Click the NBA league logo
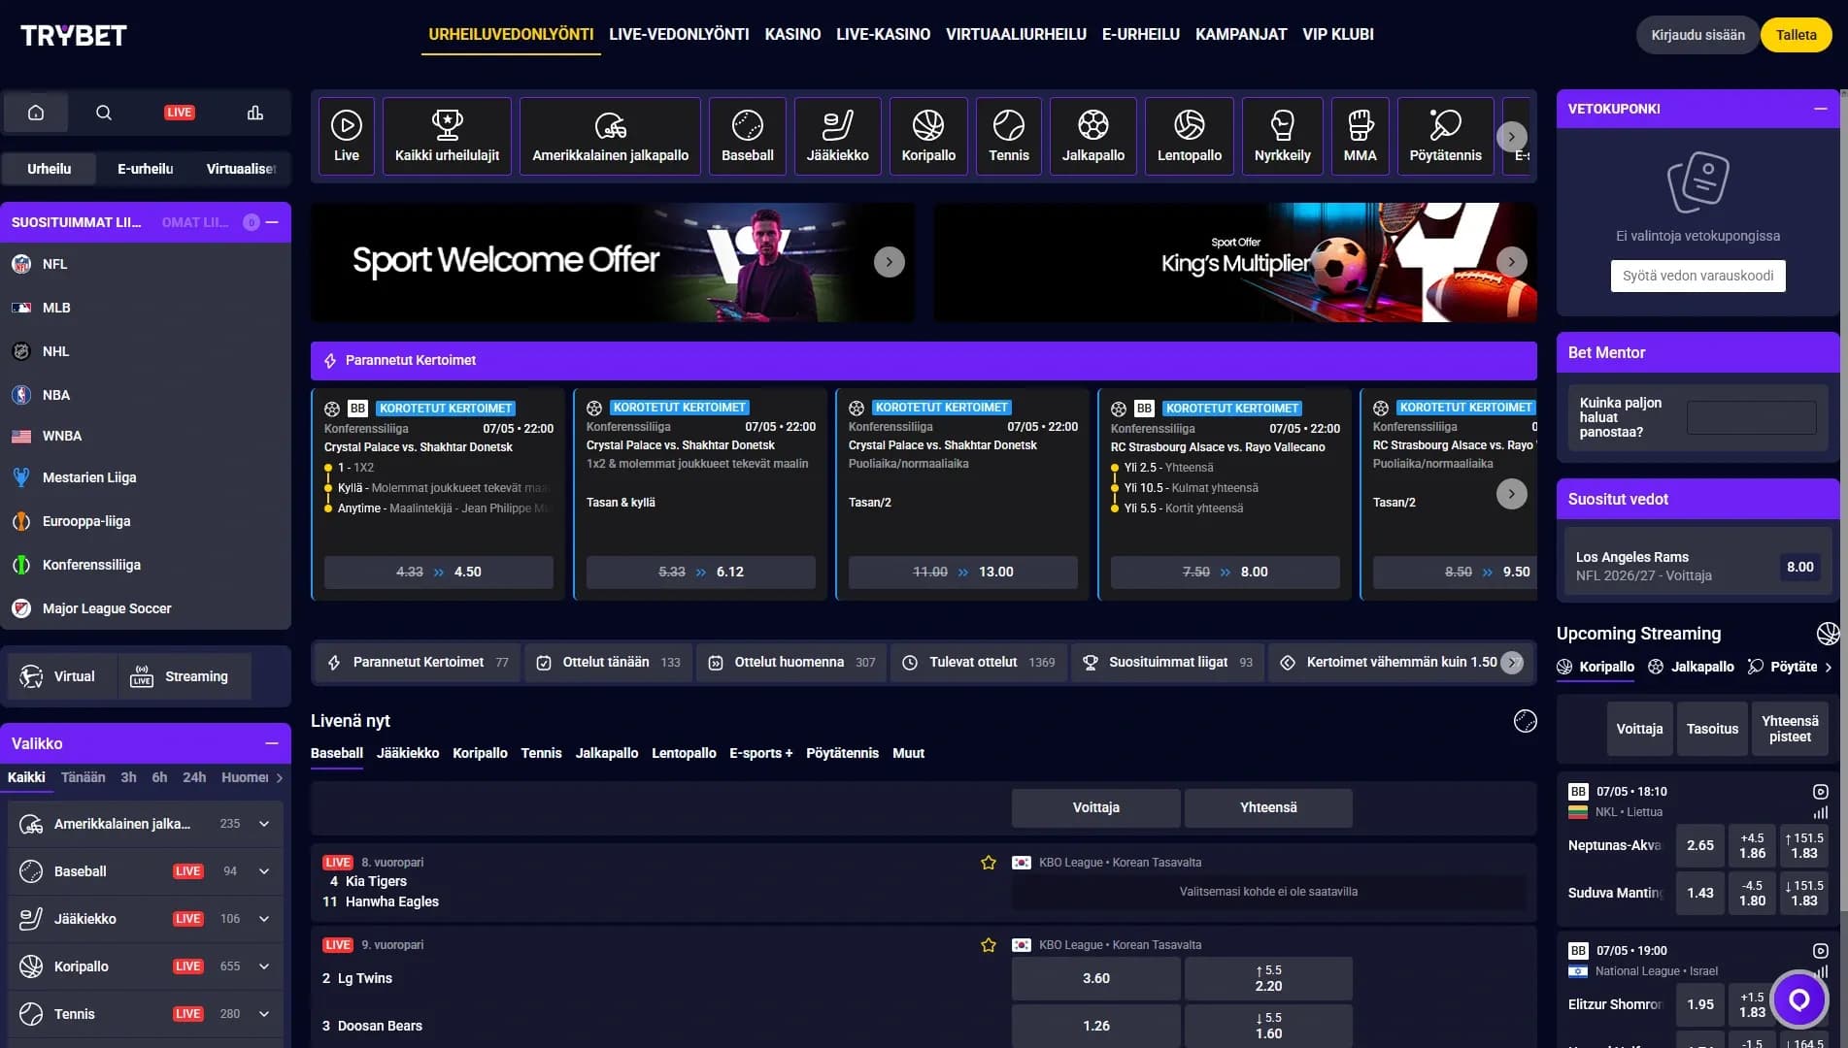This screenshot has width=1848, height=1048. [21, 395]
